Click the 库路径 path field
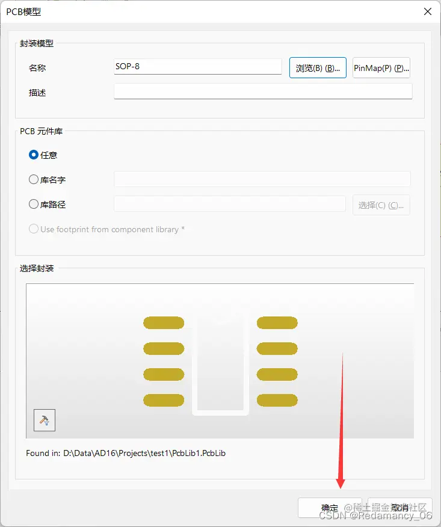This screenshot has width=441, height=527. click(230, 204)
